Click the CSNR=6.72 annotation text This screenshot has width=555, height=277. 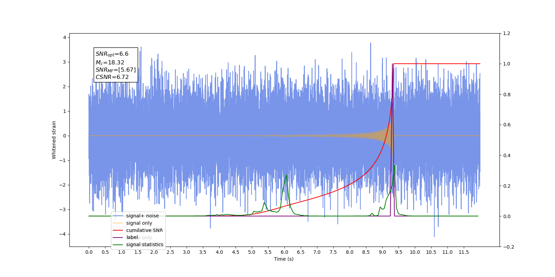(x=112, y=77)
